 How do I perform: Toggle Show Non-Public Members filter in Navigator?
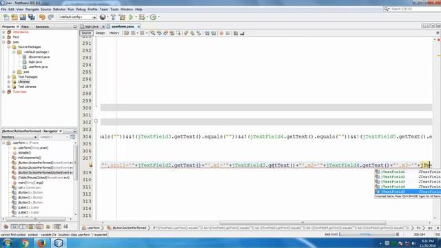click(x=31, y=227)
